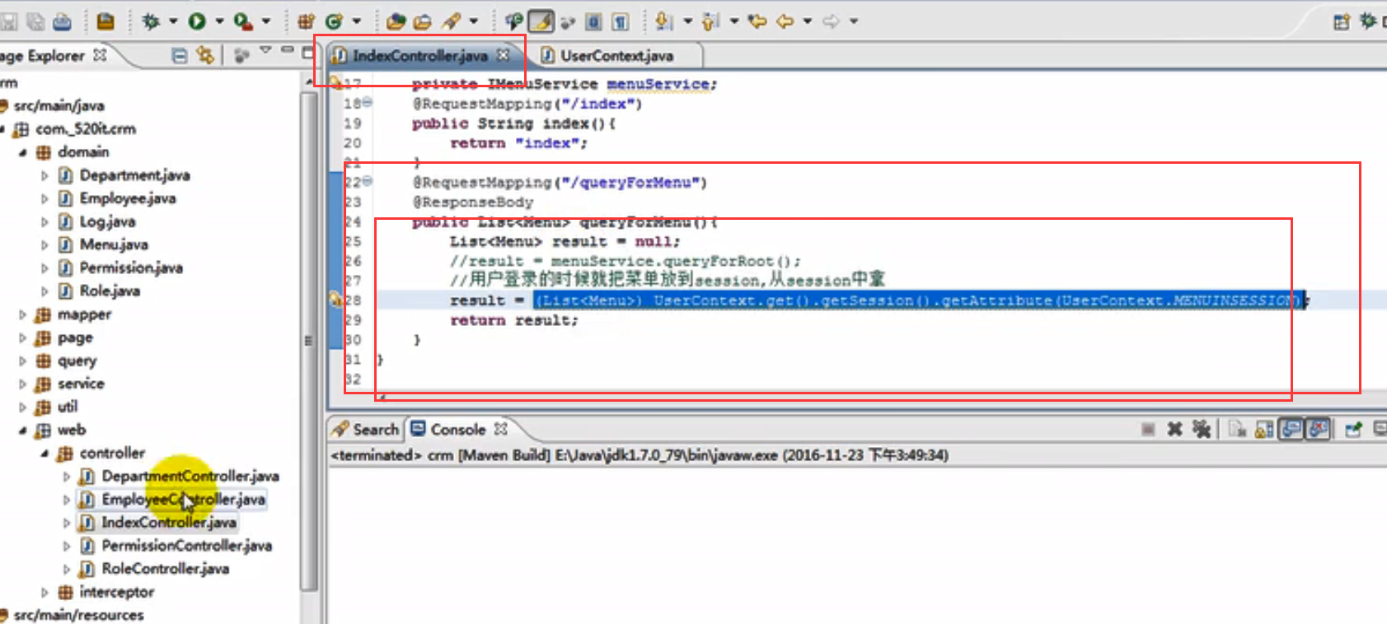Toggle Block Selection Mode icon
1387x624 pixels.
click(593, 21)
